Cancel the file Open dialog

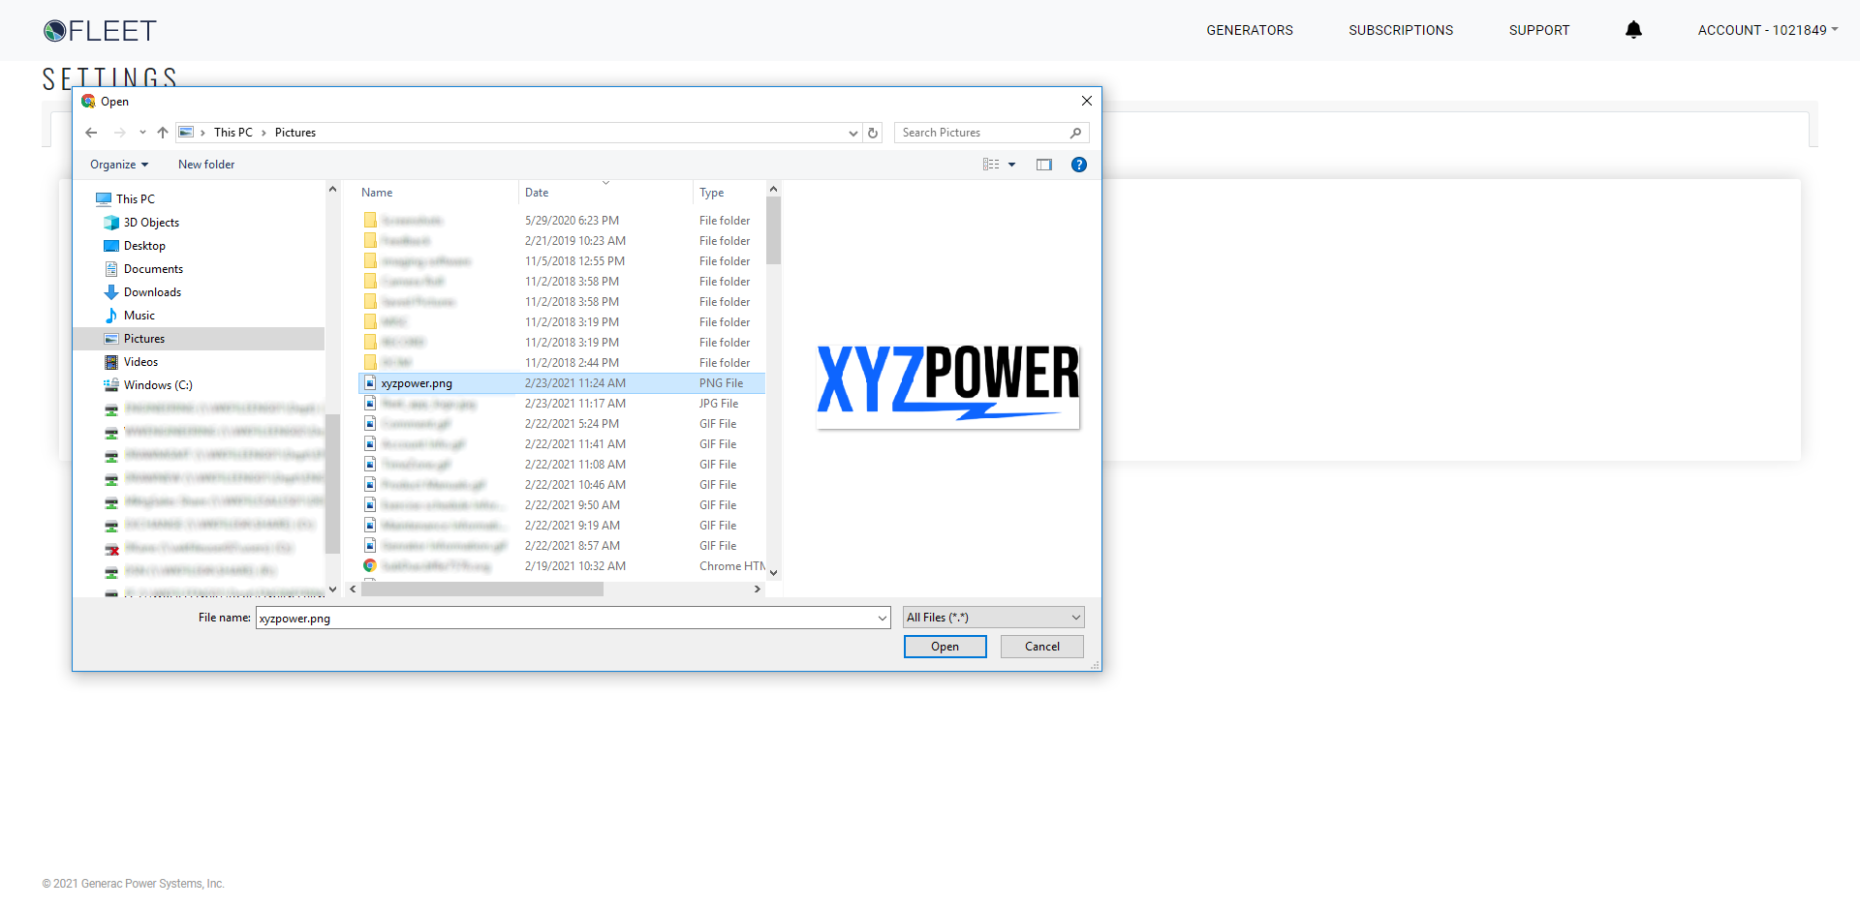(x=1041, y=647)
